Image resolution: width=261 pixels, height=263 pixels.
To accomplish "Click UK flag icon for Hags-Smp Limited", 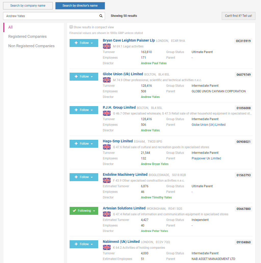I will tap(107, 147).
